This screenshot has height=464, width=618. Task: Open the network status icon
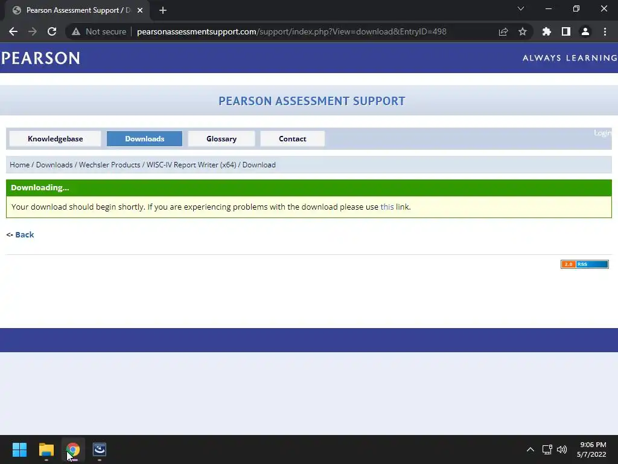(x=547, y=449)
